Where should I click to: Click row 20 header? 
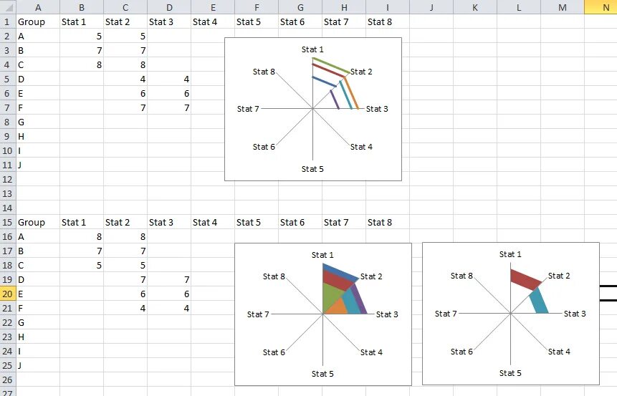[x=7, y=294]
